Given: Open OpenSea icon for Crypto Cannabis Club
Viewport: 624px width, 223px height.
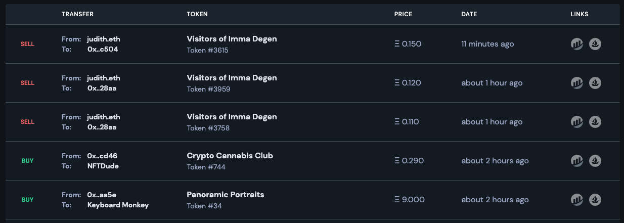Looking at the screenshot, I should pyautogui.click(x=595, y=161).
